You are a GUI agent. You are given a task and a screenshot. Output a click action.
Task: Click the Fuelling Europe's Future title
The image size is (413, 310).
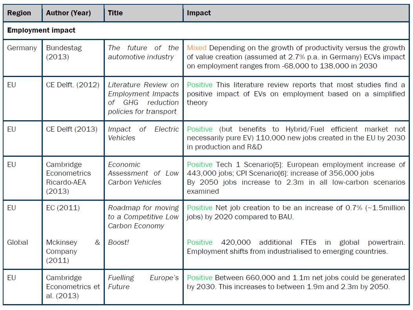(143, 282)
